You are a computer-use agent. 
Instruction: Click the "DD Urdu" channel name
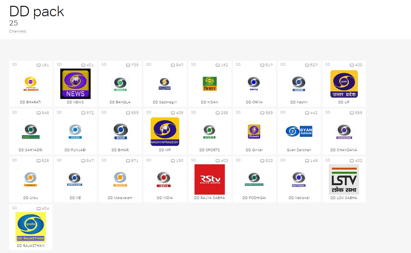[31, 198]
